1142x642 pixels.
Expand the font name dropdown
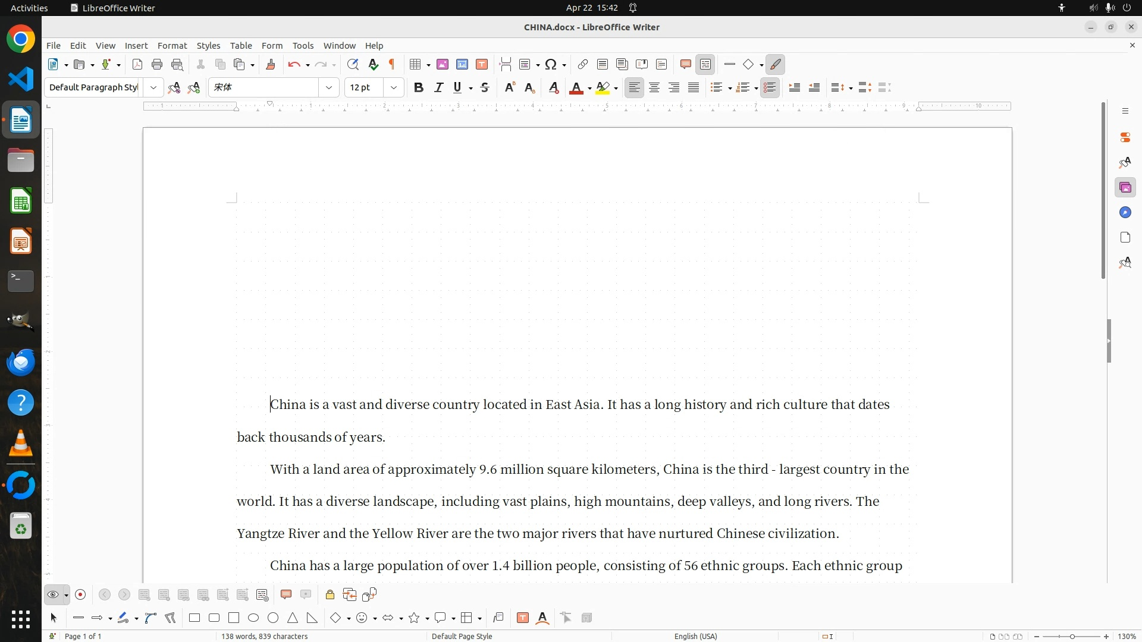tap(328, 88)
